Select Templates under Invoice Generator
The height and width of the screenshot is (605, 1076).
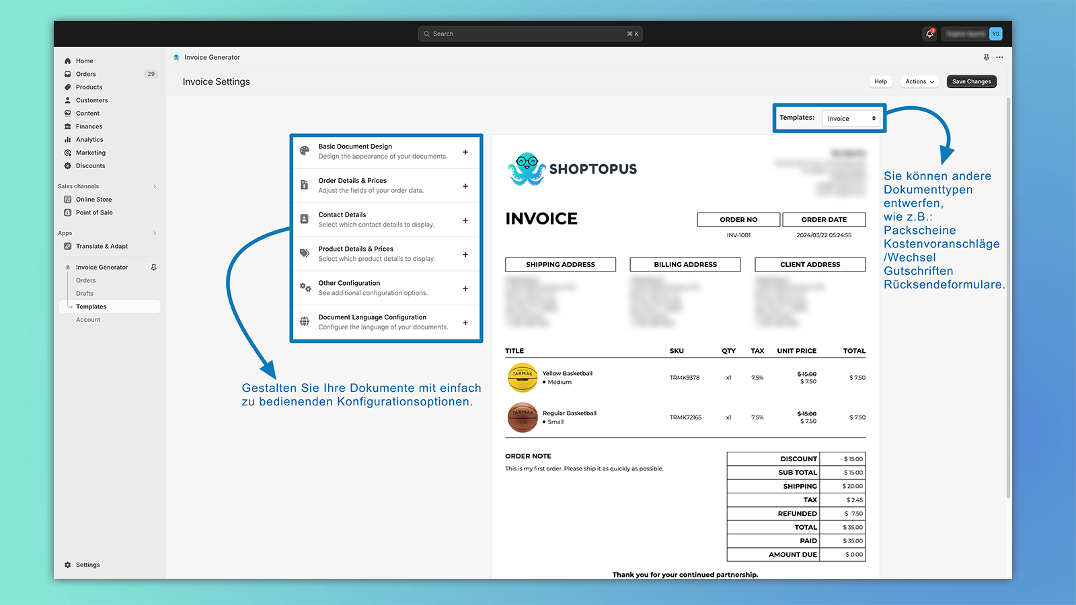(110, 307)
